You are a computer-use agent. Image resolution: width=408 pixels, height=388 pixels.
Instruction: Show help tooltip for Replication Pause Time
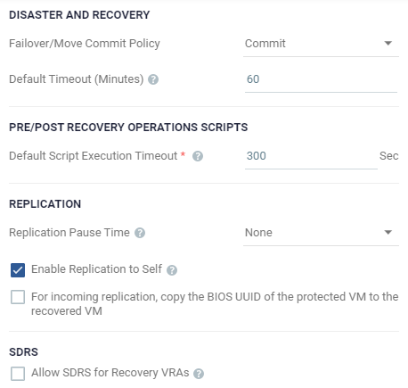[x=140, y=233]
